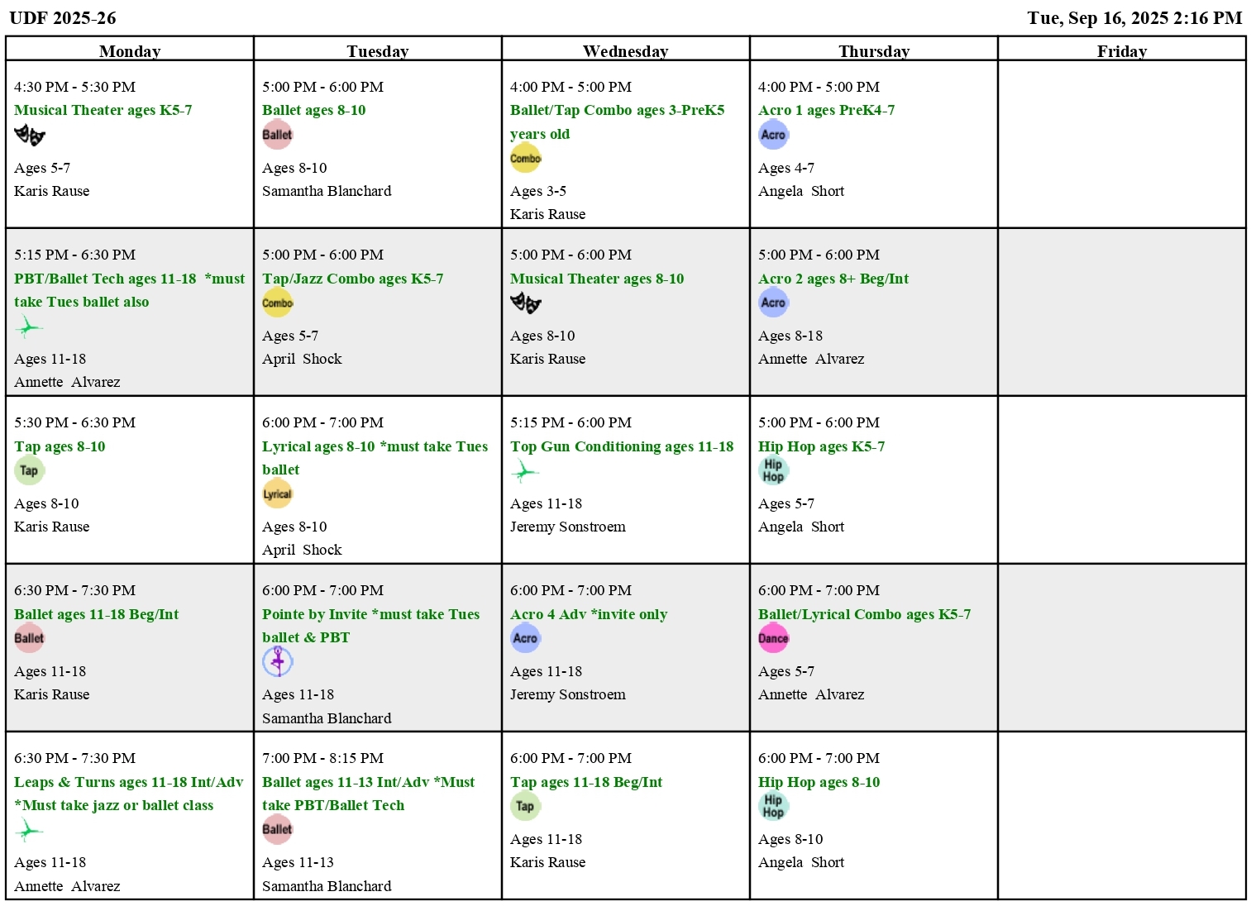Click the pink Ballet icon under Tuesday Ballet ages 8-10
The height and width of the screenshot is (906, 1251).
pos(277,135)
